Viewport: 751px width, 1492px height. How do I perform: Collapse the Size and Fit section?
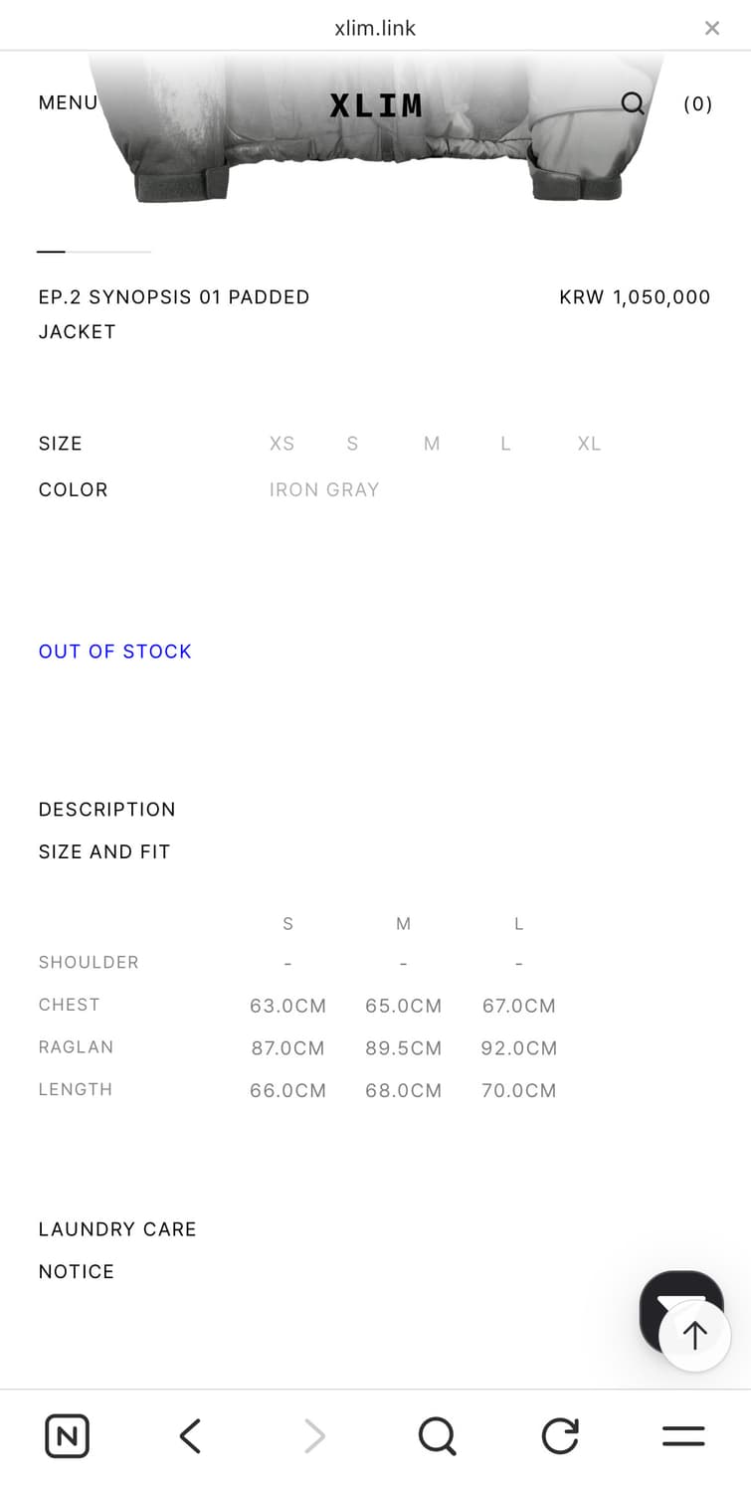pos(104,851)
